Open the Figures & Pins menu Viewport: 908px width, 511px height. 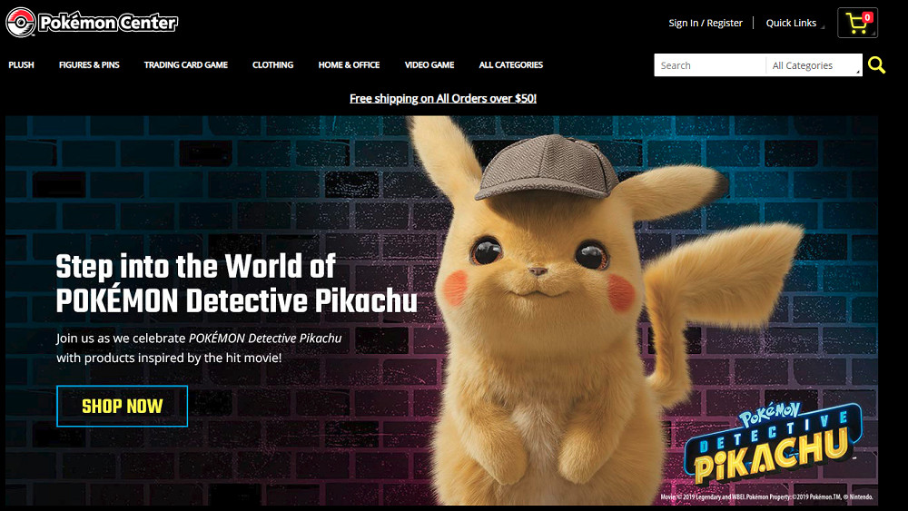pos(89,65)
